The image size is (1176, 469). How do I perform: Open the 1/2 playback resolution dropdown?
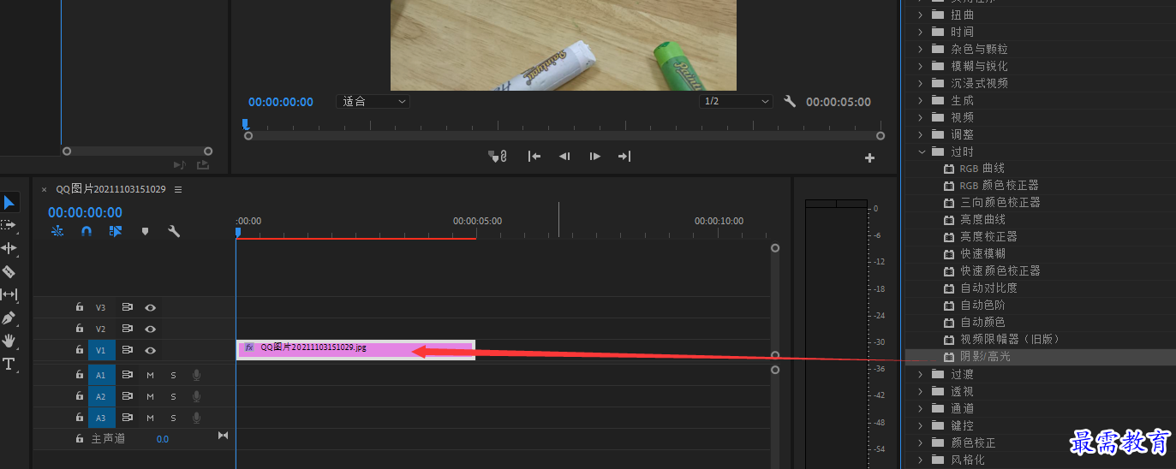point(736,101)
